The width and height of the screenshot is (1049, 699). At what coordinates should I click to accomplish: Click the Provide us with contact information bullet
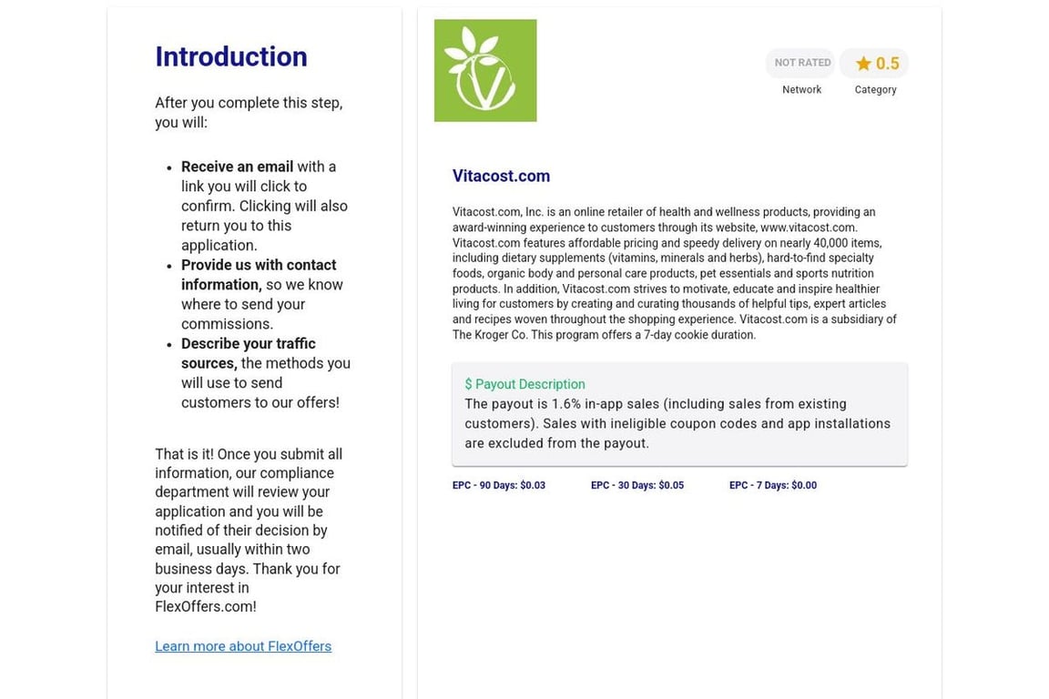click(261, 294)
